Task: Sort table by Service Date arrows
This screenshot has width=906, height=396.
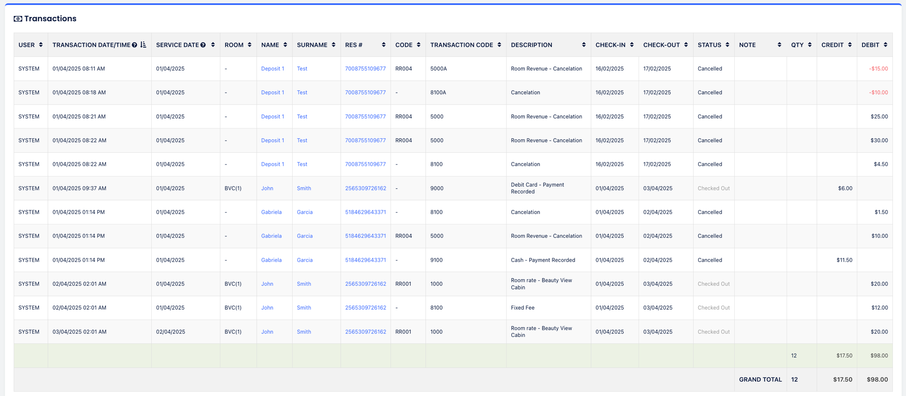Action: pos(213,45)
